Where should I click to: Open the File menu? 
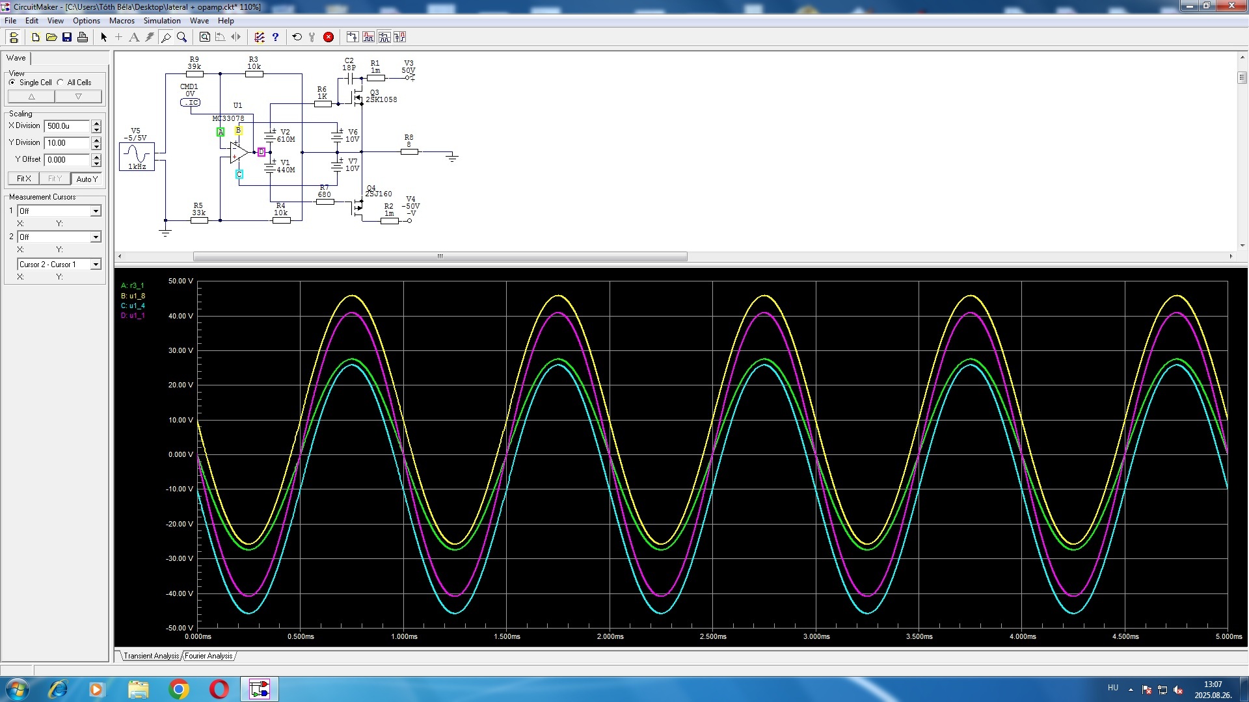[x=10, y=21]
